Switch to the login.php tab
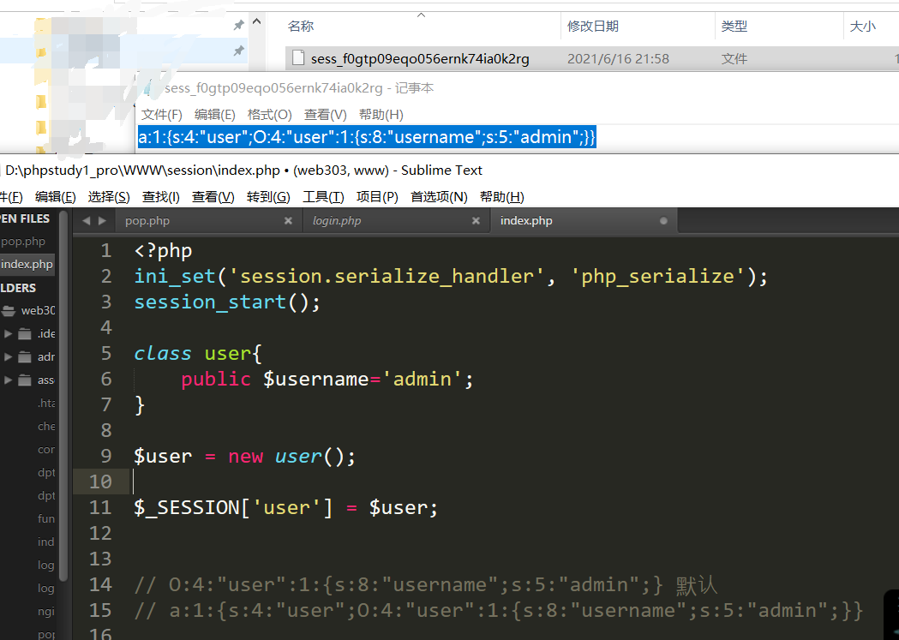The height and width of the screenshot is (640, 899). point(396,220)
